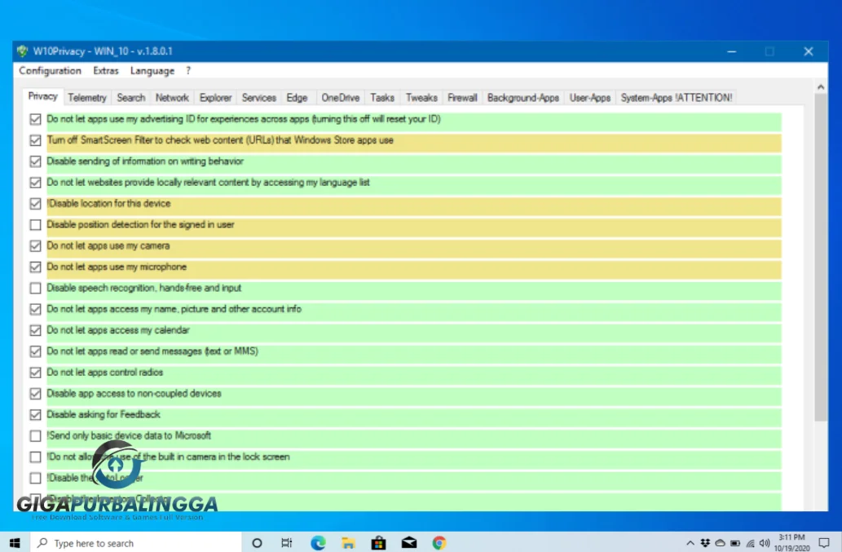Check Disable speech recognition checkbox
842x552 pixels.
[x=35, y=288]
